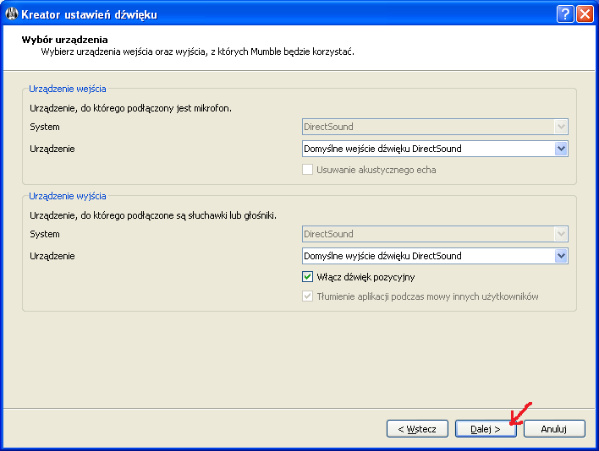Click the System label in the input section
This screenshot has width=599, height=451.
pos(44,127)
